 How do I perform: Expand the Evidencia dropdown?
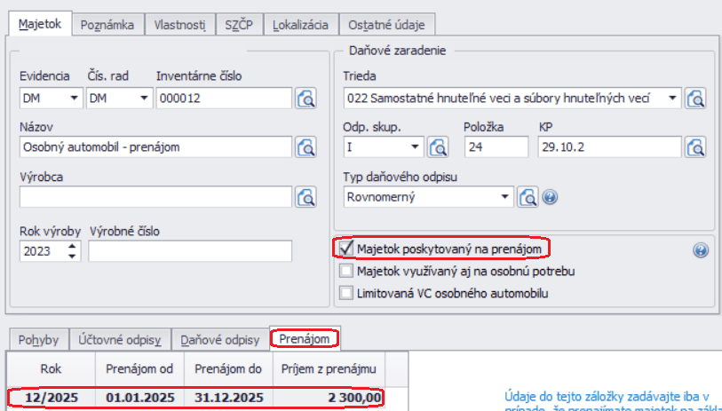[x=71, y=99]
